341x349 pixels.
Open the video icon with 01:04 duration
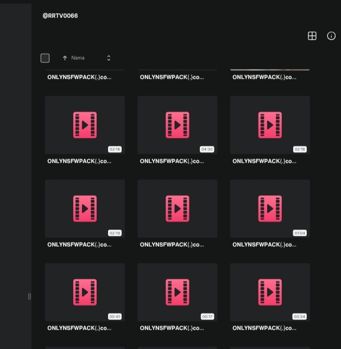[x=270, y=209]
